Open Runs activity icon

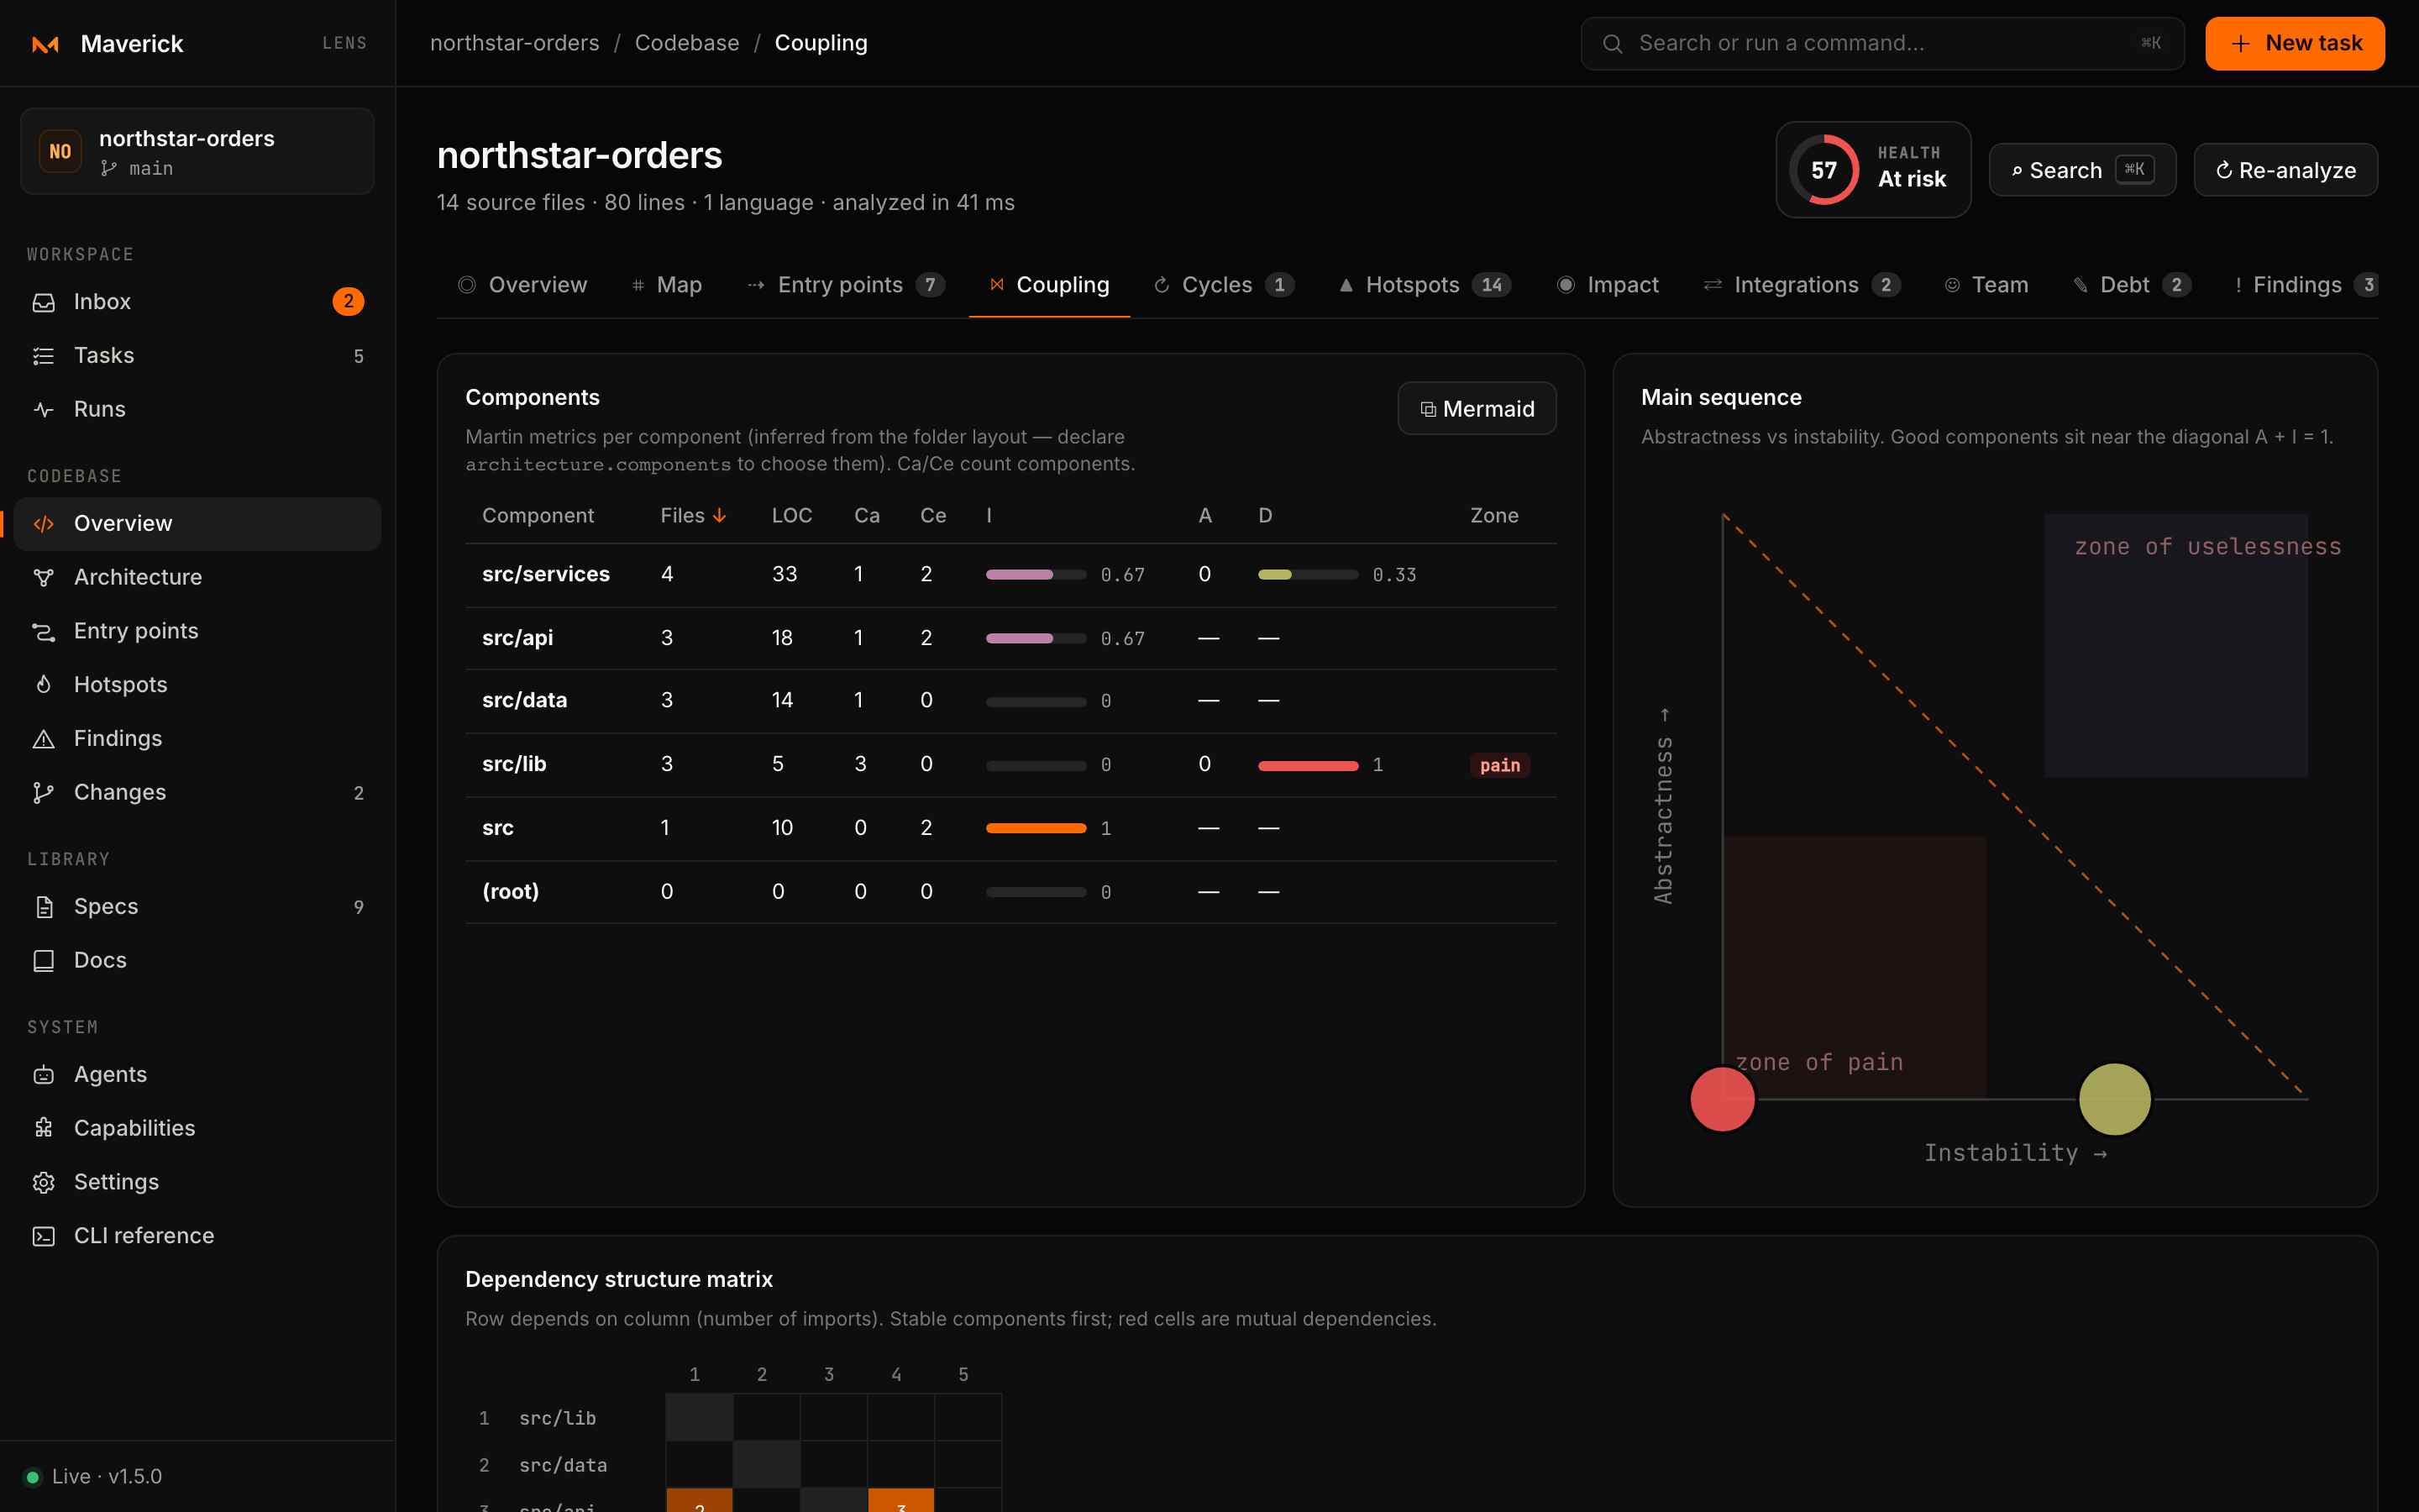pyautogui.click(x=44, y=409)
